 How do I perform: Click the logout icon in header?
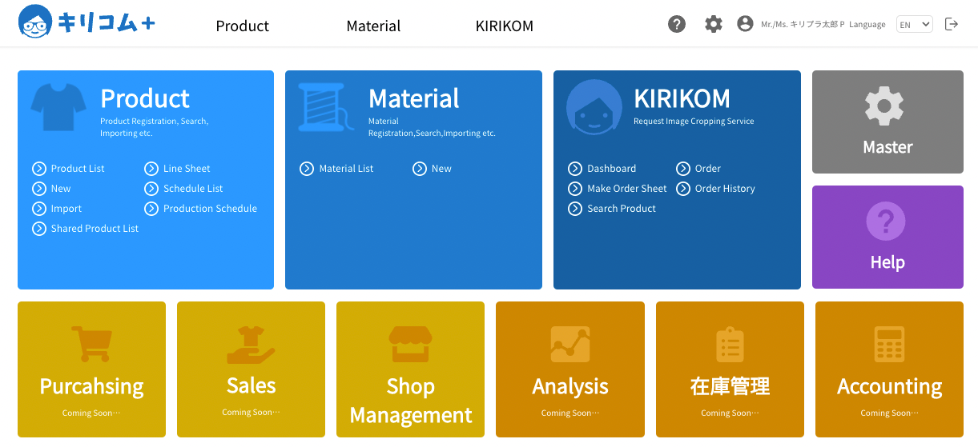click(952, 24)
